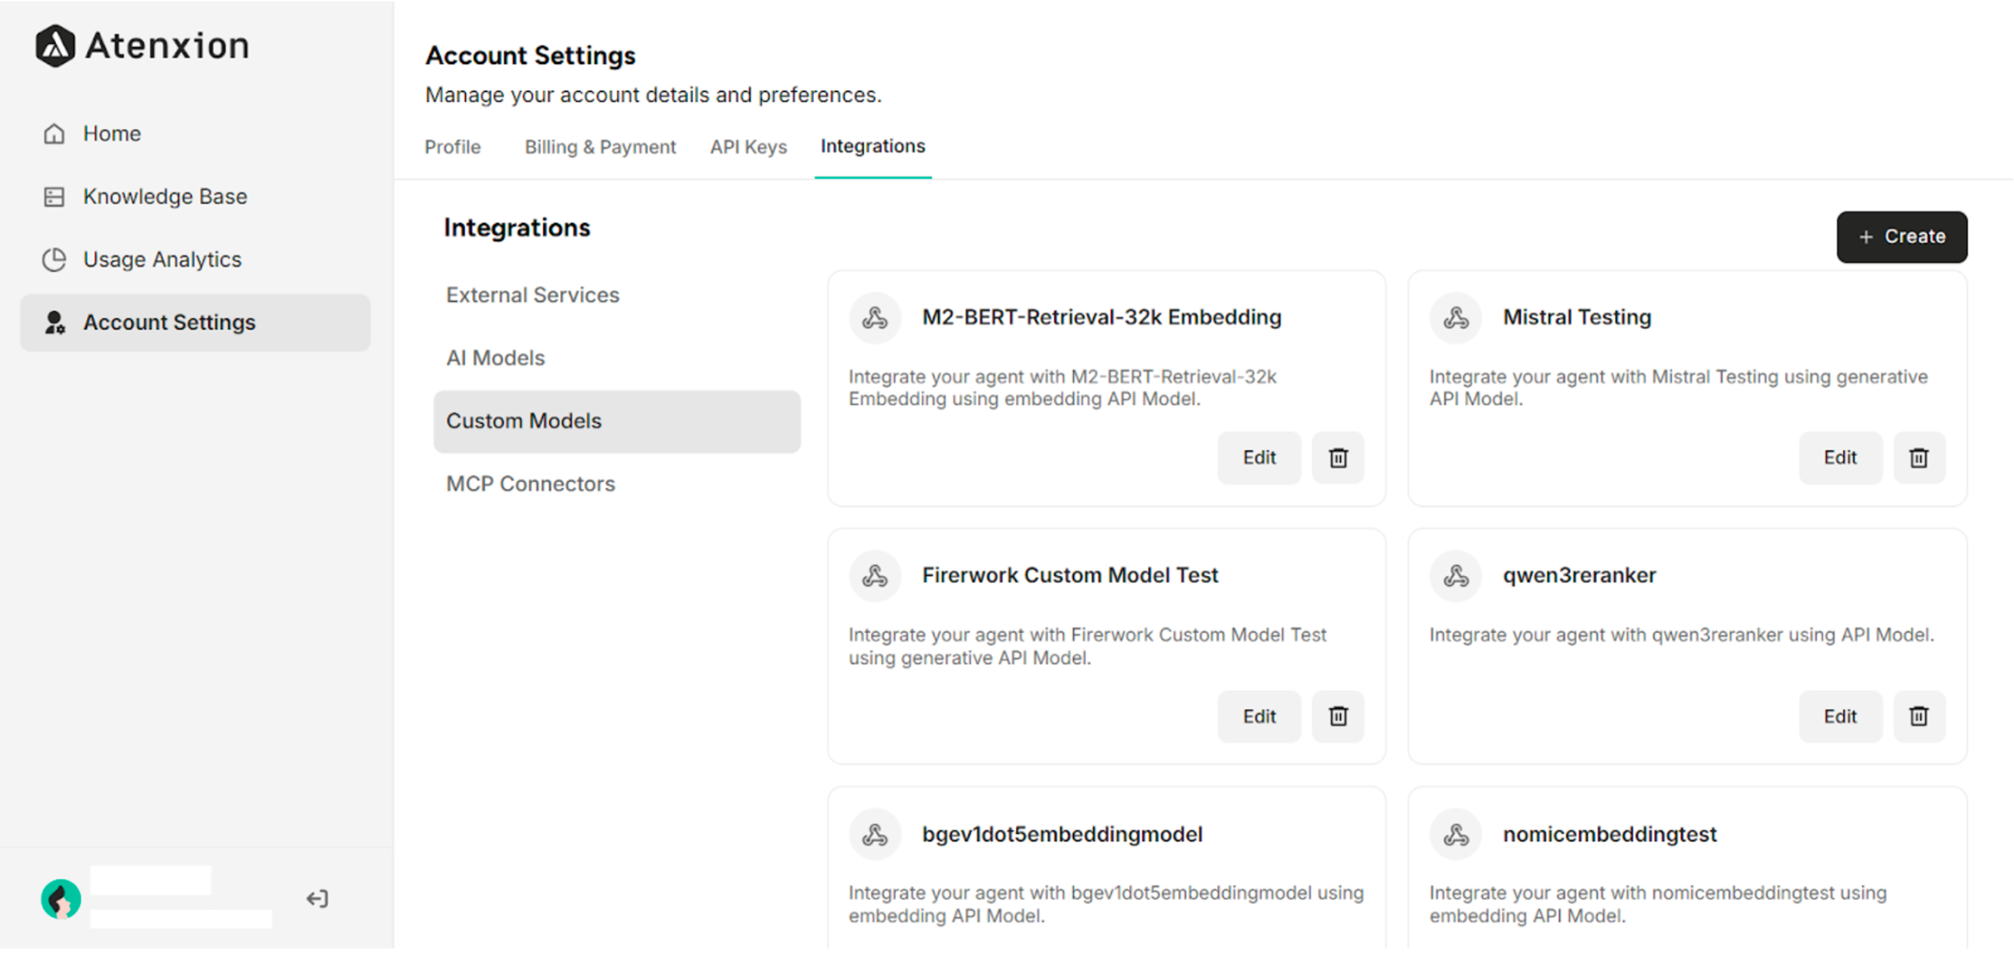Edit the Mistral Testing integration
This screenshot has height=956, width=2014.
[x=1840, y=458]
